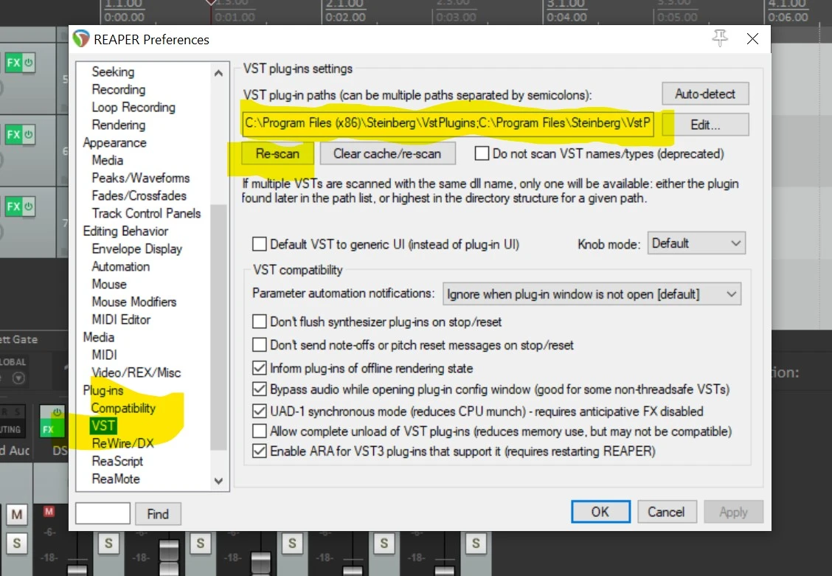Enable Don't send note-offs on stop/reset

tap(260, 344)
